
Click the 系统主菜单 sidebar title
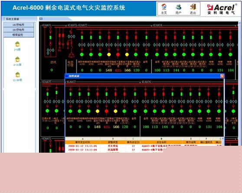tap(13, 19)
